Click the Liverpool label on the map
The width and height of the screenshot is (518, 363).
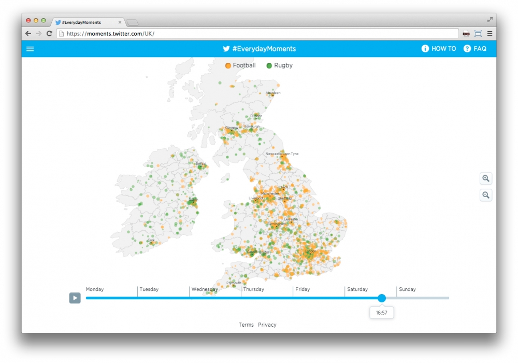[x=256, y=199]
